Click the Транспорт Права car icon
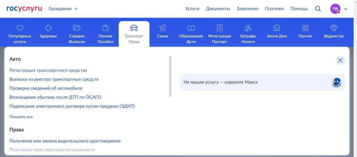 pos(134,28)
